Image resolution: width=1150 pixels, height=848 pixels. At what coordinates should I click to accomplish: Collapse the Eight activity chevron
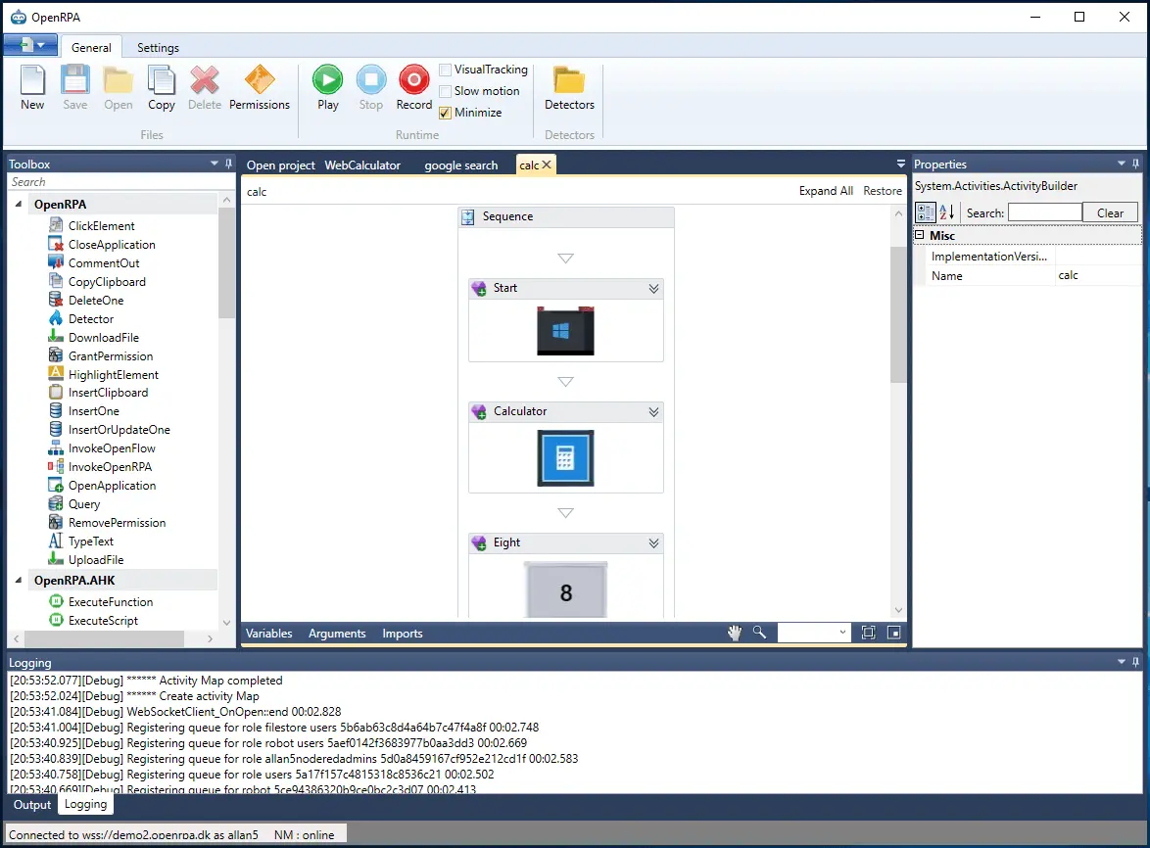coord(653,543)
